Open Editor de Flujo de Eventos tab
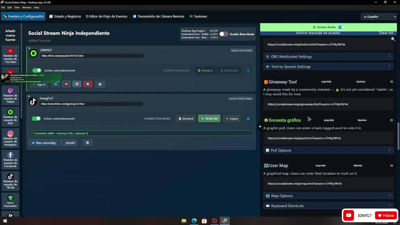The image size is (400, 225). tap(107, 16)
